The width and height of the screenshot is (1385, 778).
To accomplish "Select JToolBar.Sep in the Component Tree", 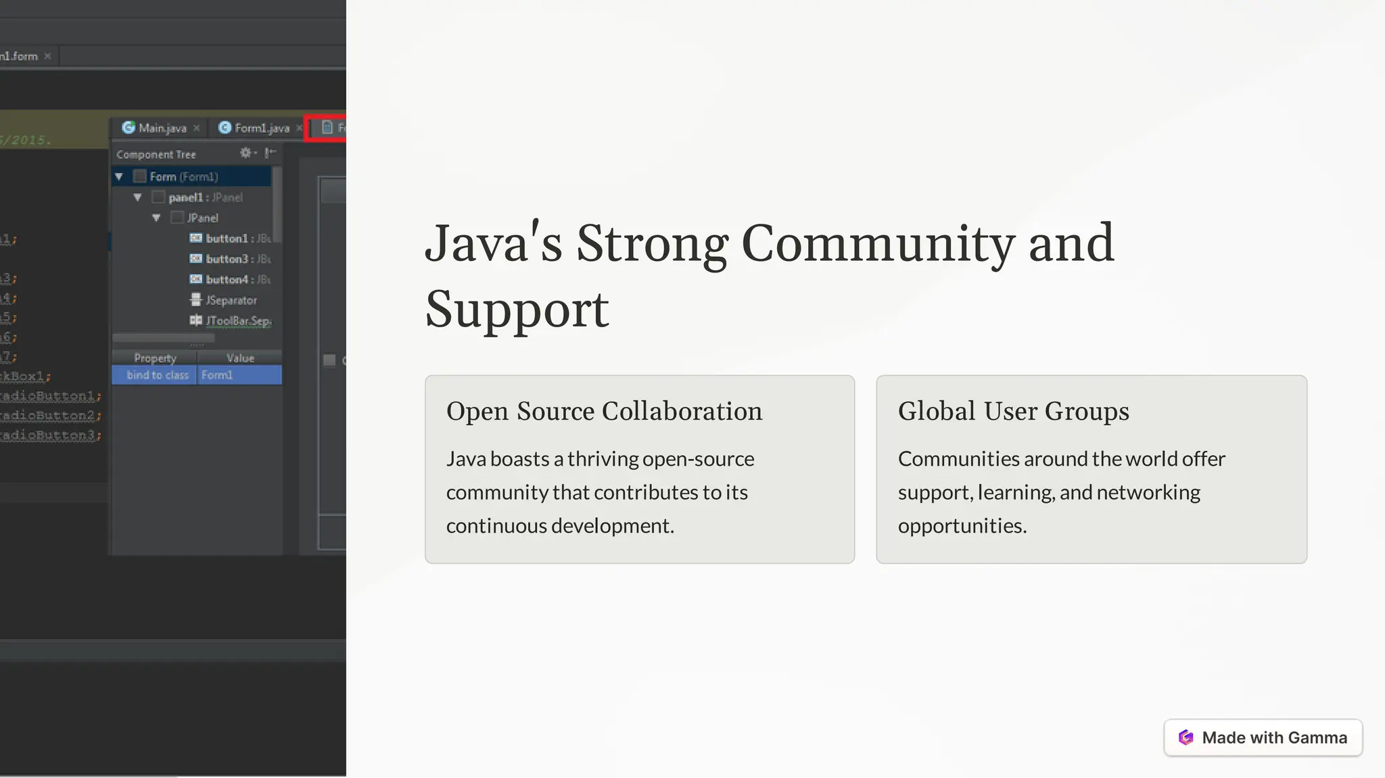I will click(x=192, y=320).
